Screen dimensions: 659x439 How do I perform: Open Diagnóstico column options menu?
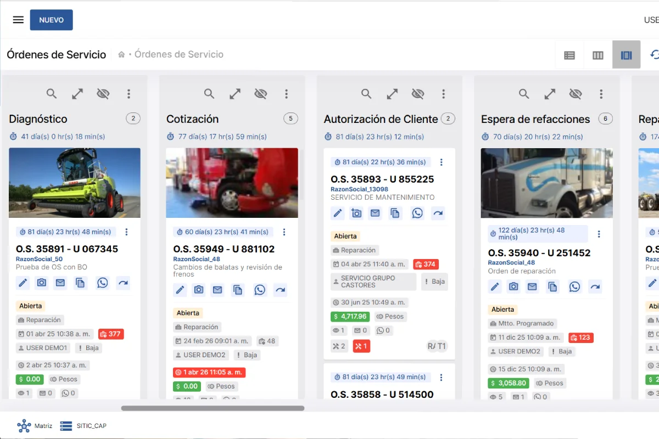129,94
